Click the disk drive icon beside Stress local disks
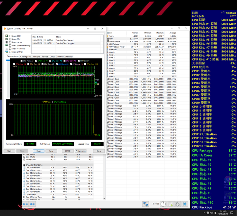The width and height of the screenshot is (237, 216). [x=7, y=49]
